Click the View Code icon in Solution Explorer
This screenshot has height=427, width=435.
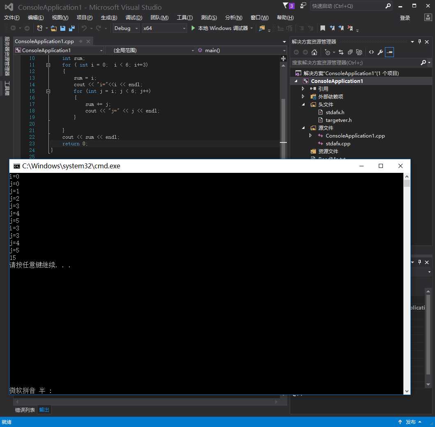(x=371, y=52)
